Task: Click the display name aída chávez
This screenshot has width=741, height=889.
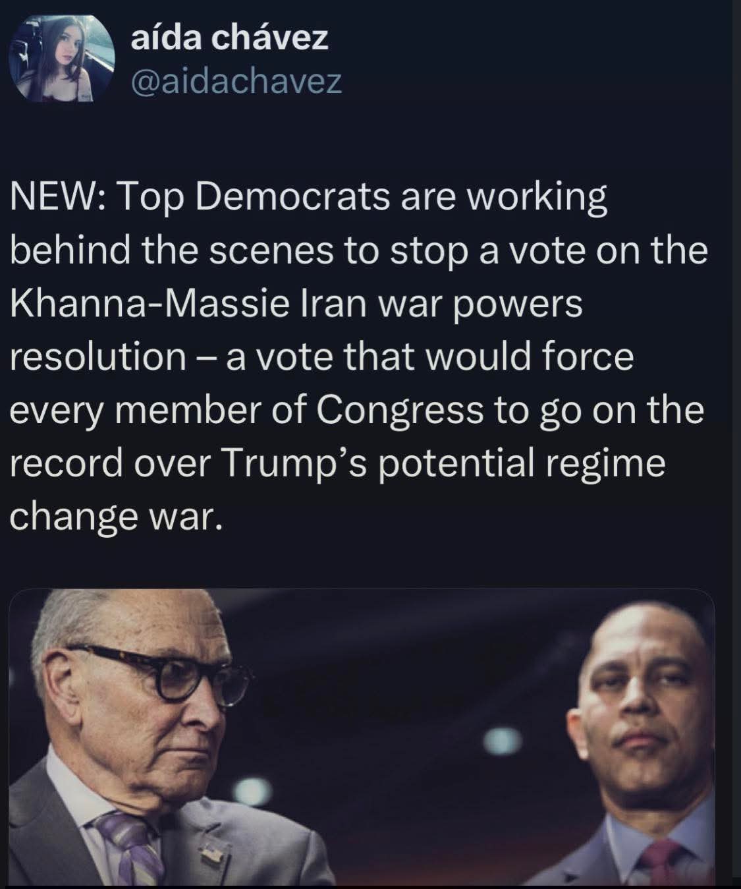Action: pos(229,38)
